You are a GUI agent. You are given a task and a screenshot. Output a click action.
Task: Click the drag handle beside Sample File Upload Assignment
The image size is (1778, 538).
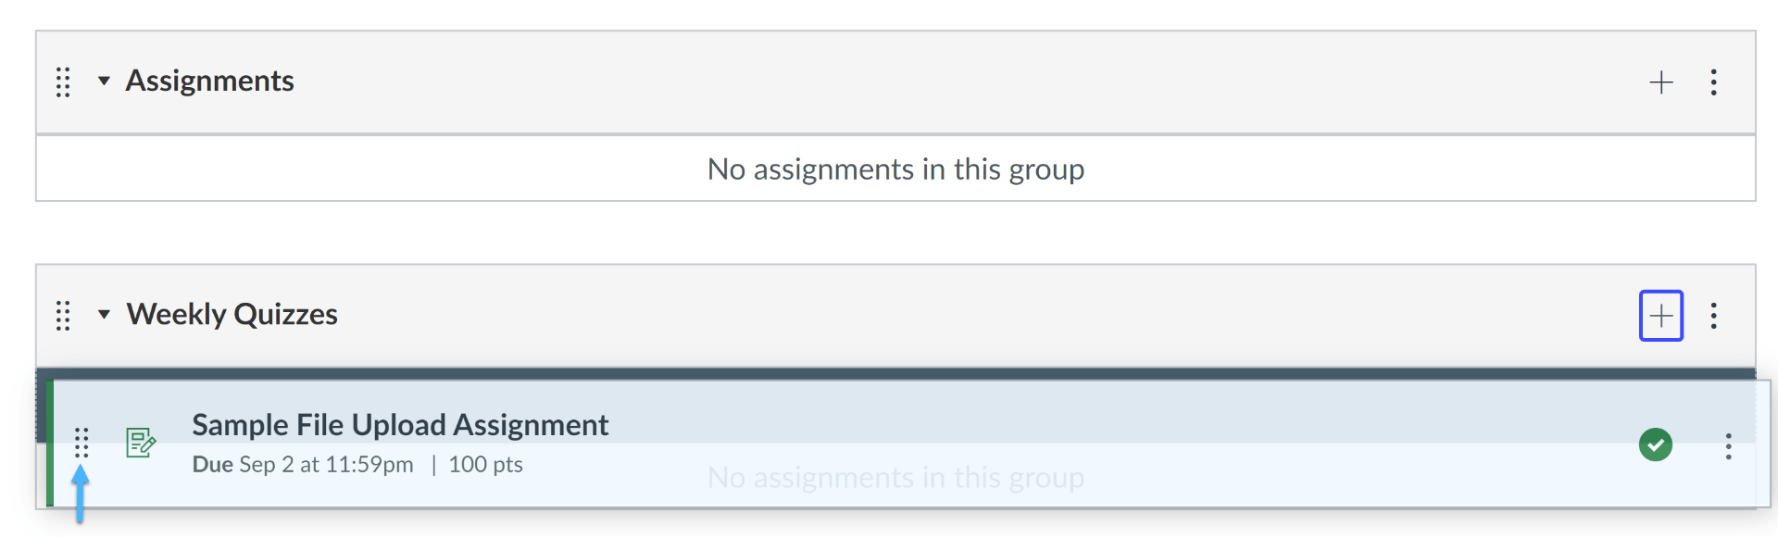tap(82, 444)
